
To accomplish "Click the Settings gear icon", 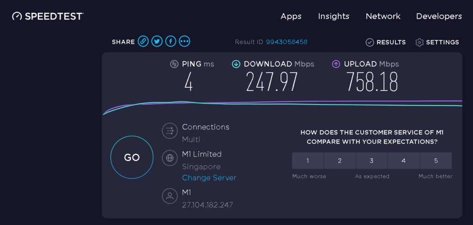I will coord(419,42).
